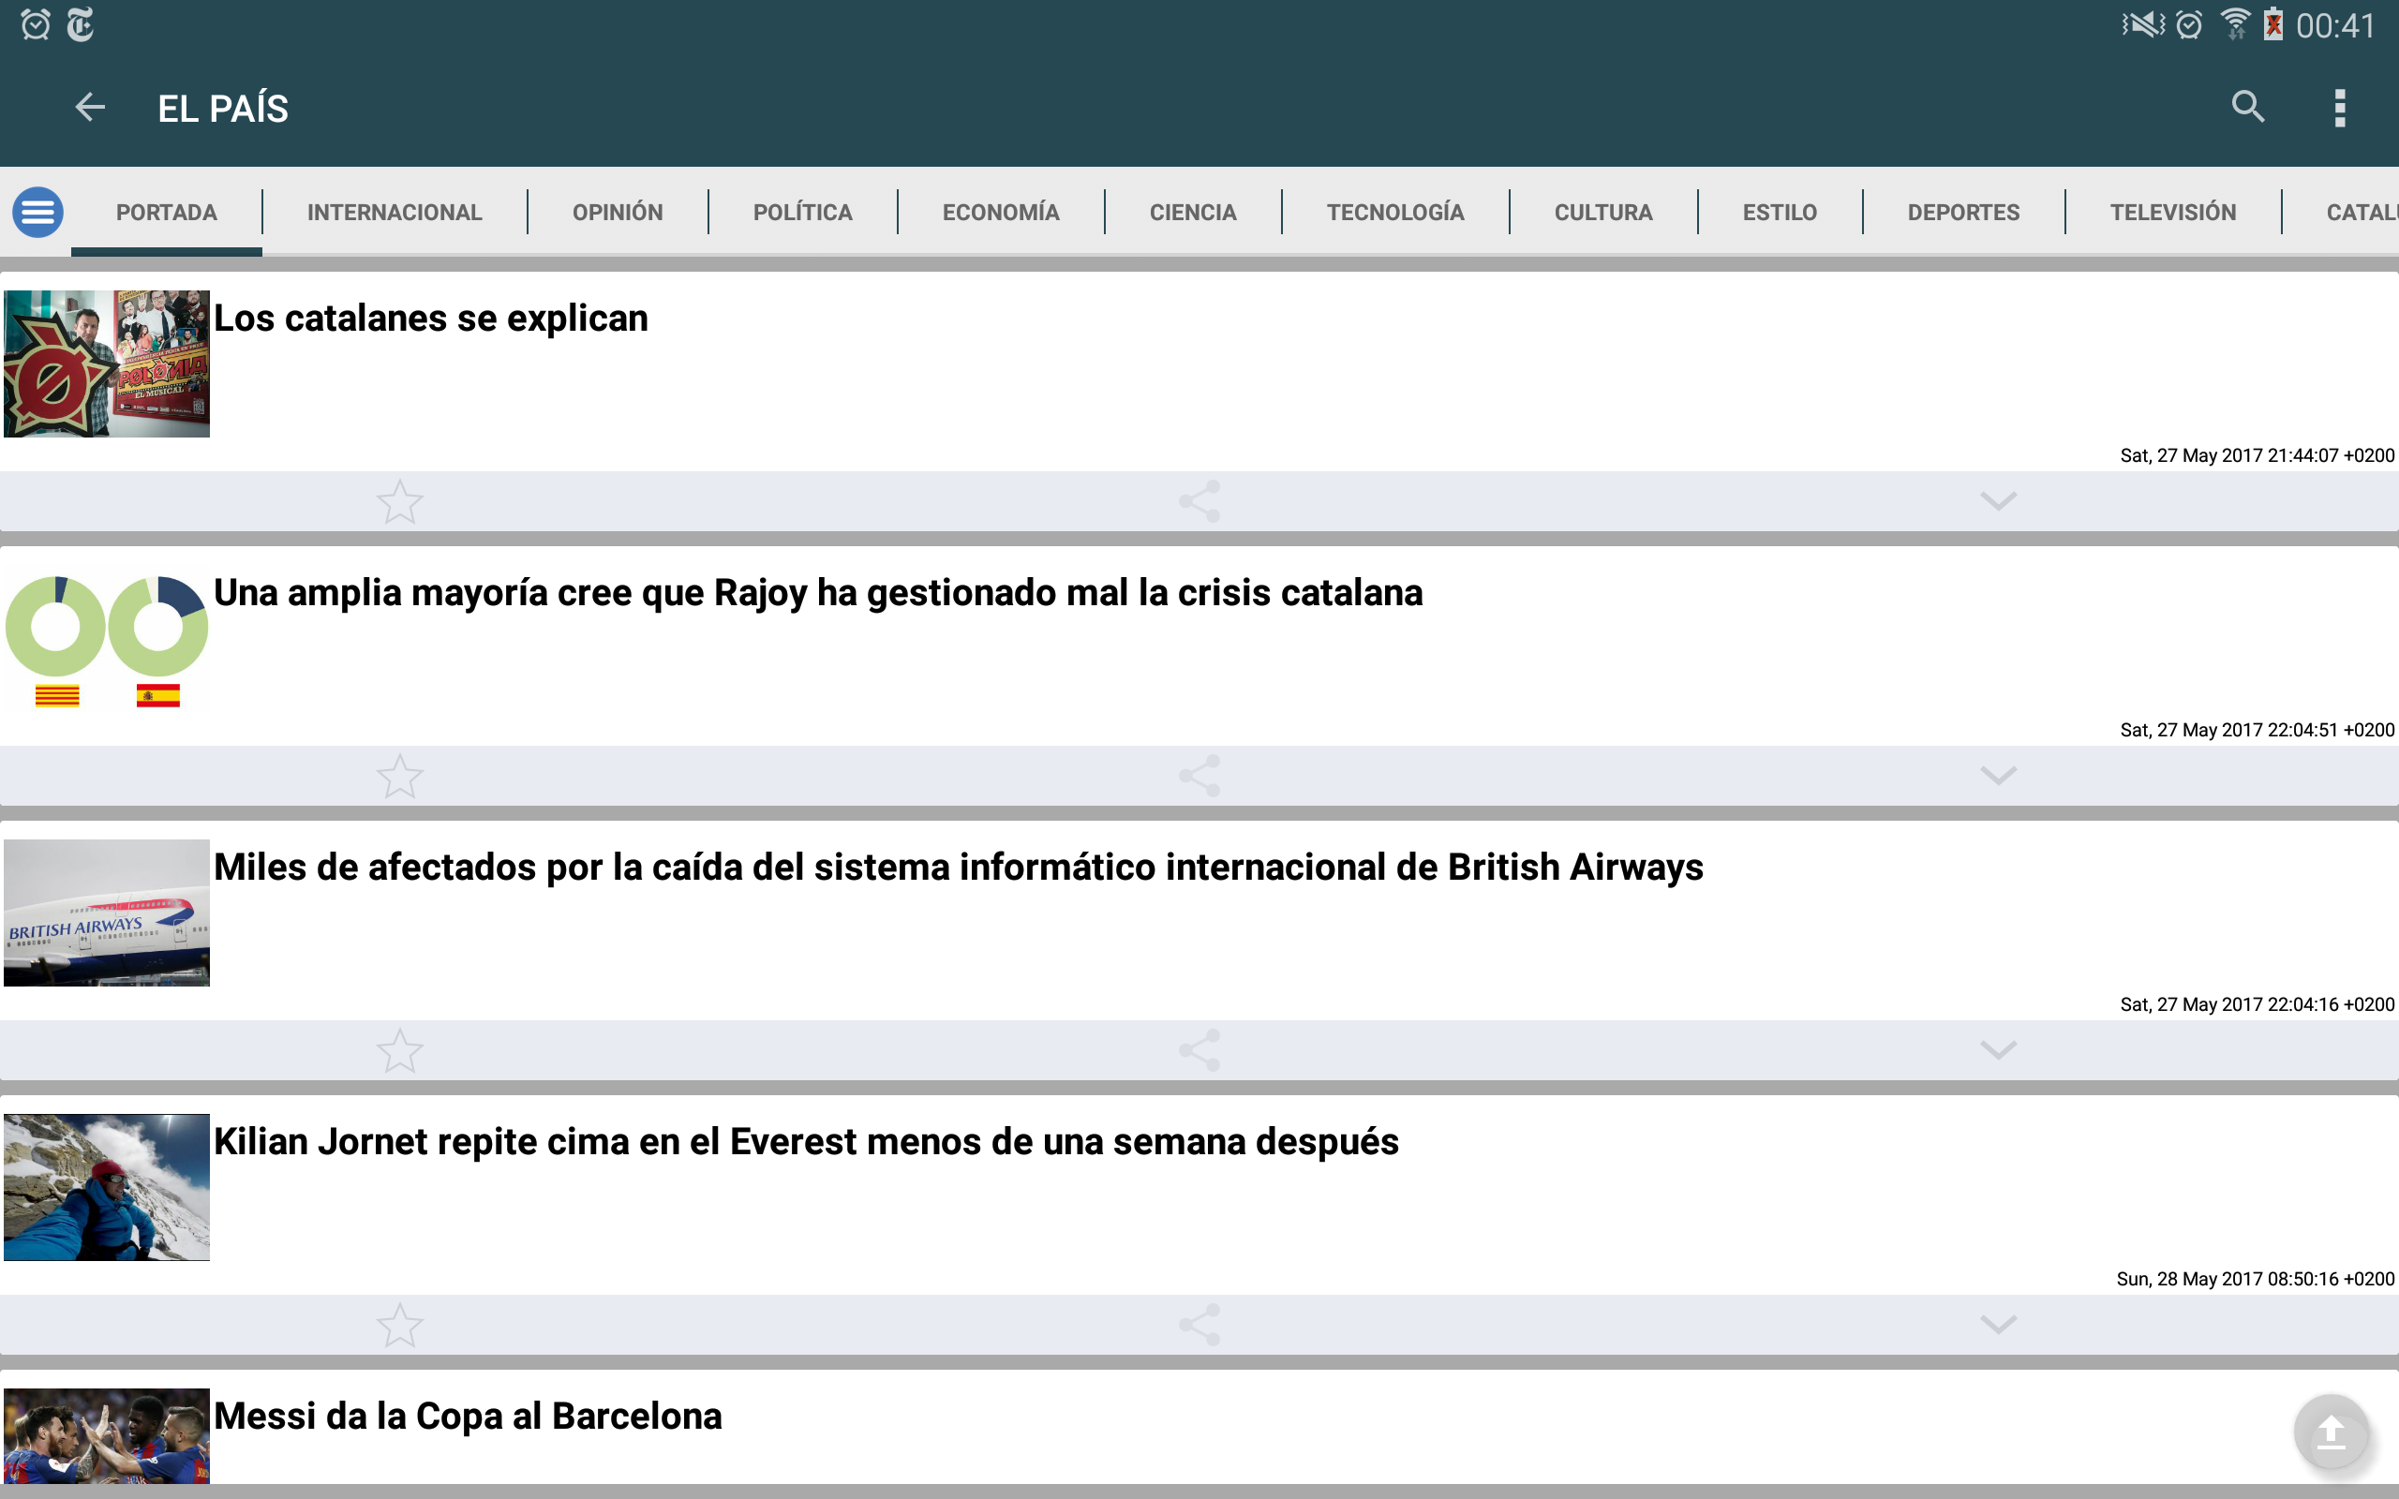Image resolution: width=2399 pixels, height=1499 pixels.
Task: Star the Los catalanes se explican article
Action: tap(399, 501)
